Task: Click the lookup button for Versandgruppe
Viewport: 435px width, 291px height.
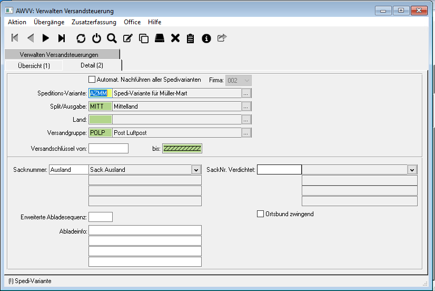Action: click(246, 133)
